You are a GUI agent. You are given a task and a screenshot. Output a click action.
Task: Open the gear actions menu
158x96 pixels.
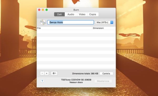point(54,73)
